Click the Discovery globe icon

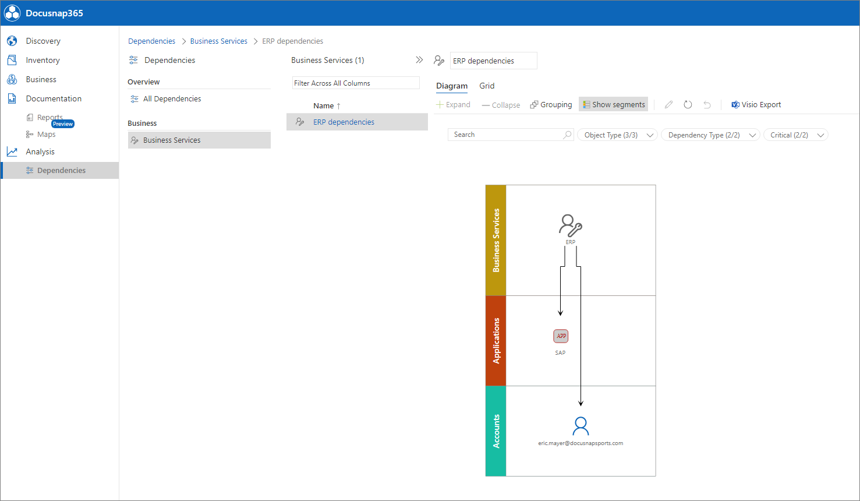point(12,41)
